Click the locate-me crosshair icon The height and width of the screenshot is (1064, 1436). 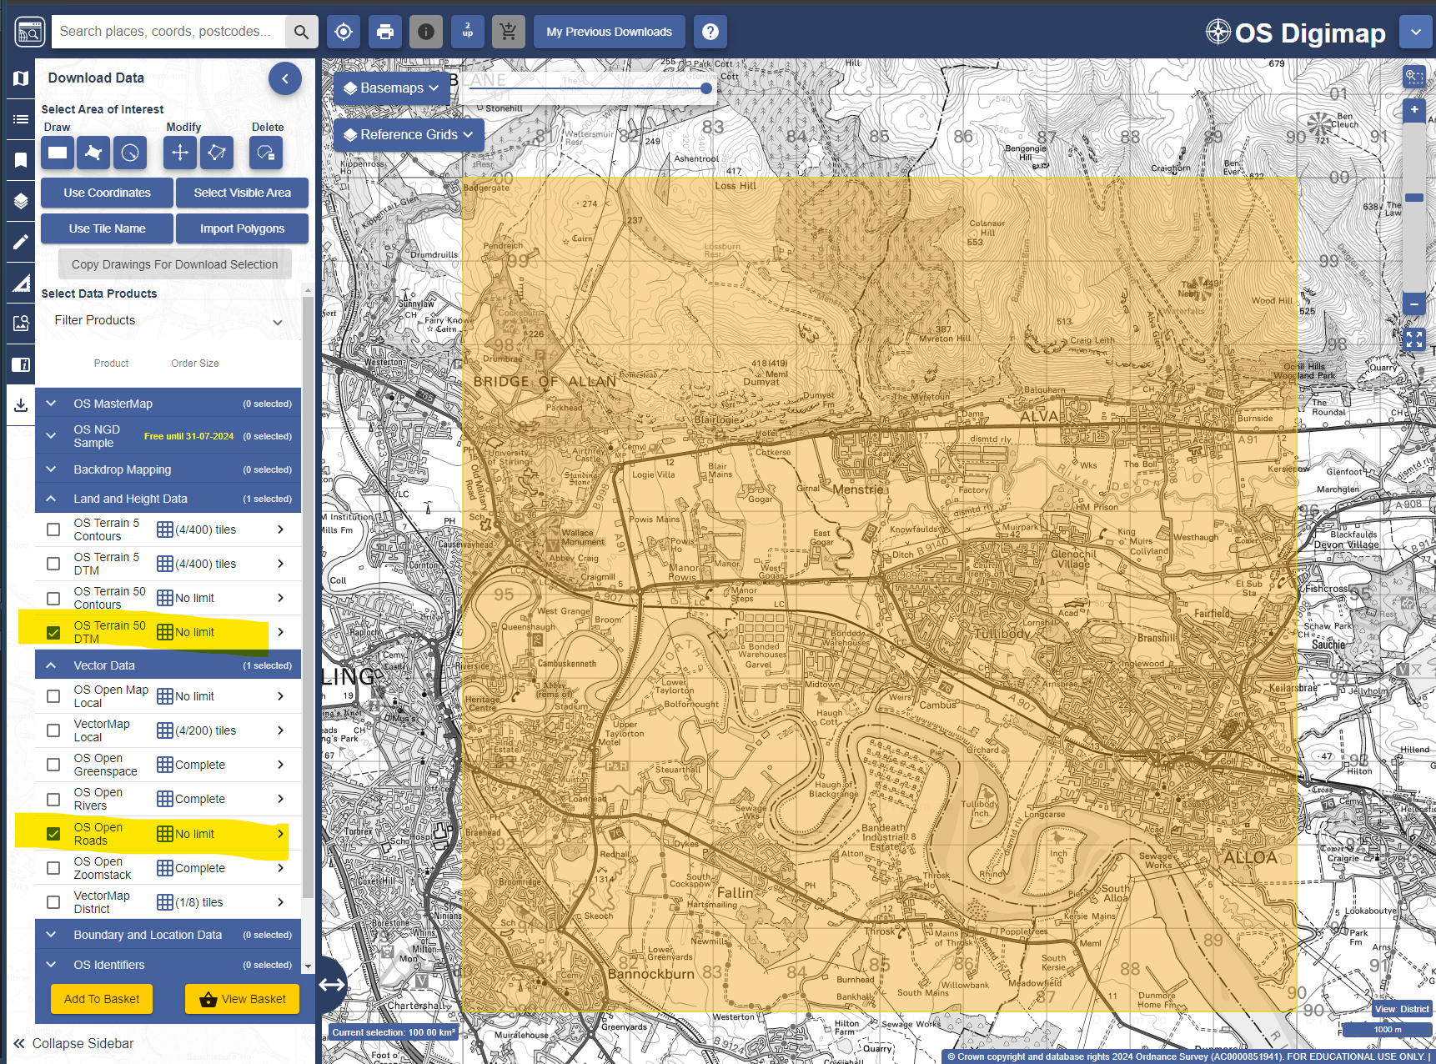344,32
